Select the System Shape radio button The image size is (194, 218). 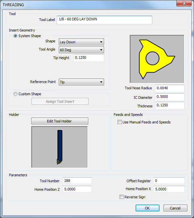(15, 36)
